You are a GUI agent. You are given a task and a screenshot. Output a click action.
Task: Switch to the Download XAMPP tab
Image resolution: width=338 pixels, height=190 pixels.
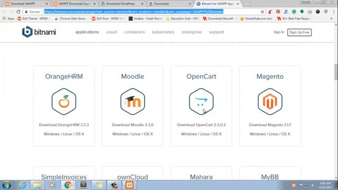[x=26, y=4]
